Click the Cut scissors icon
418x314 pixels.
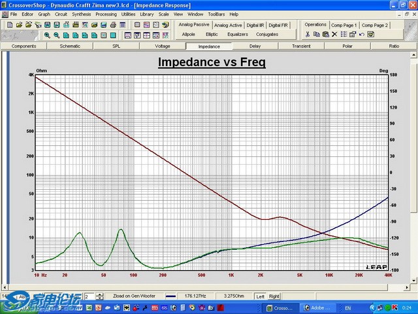pyautogui.click(x=308, y=34)
